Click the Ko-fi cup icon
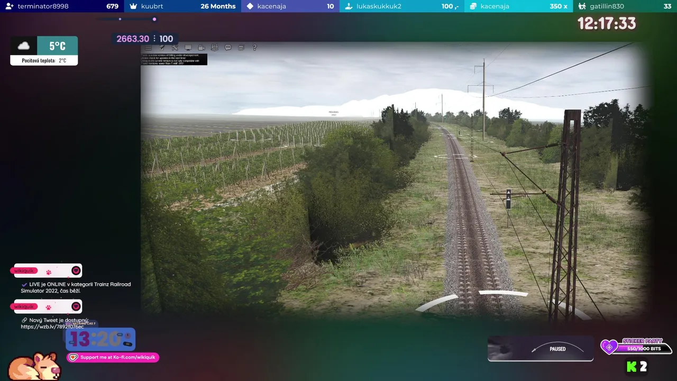 74,357
